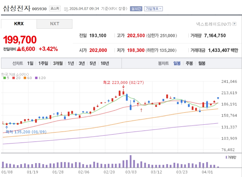Select the 일봉 daily candle chart option
The height and width of the screenshot is (177, 242).
pyautogui.click(x=177, y=63)
